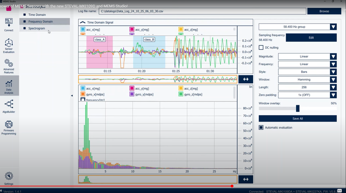Click the time domain legend scrollbar
346x193 pixels.
(x=234, y=29)
